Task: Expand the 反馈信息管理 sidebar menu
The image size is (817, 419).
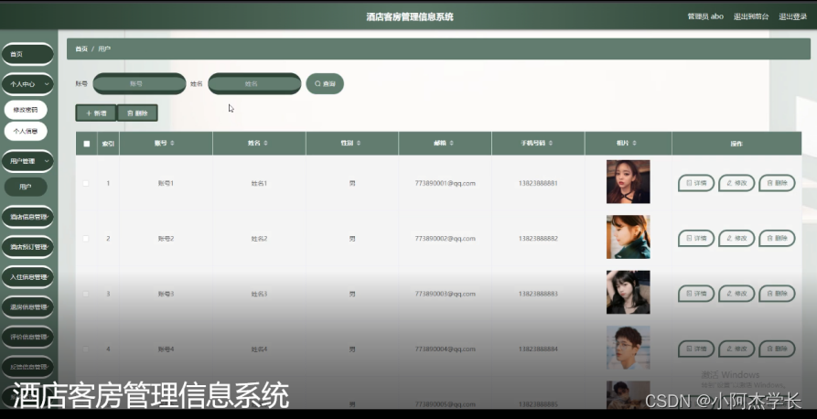Action: coord(27,367)
